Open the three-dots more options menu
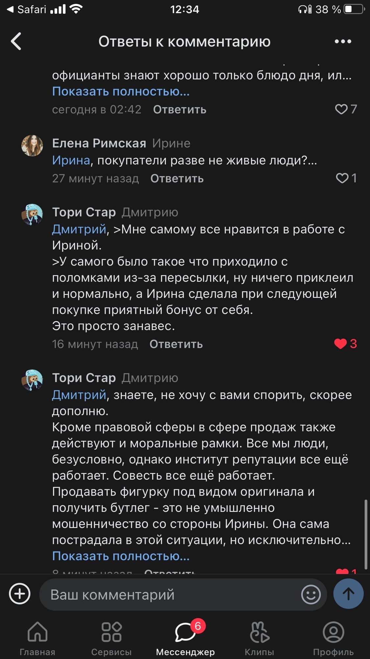 [343, 42]
